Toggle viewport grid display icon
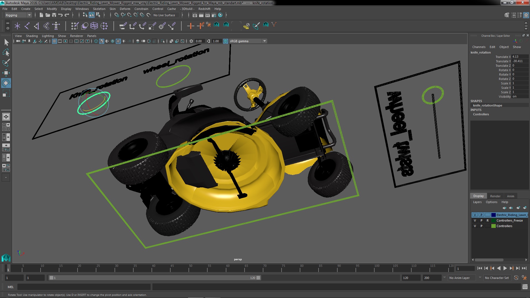 point(54,41)
